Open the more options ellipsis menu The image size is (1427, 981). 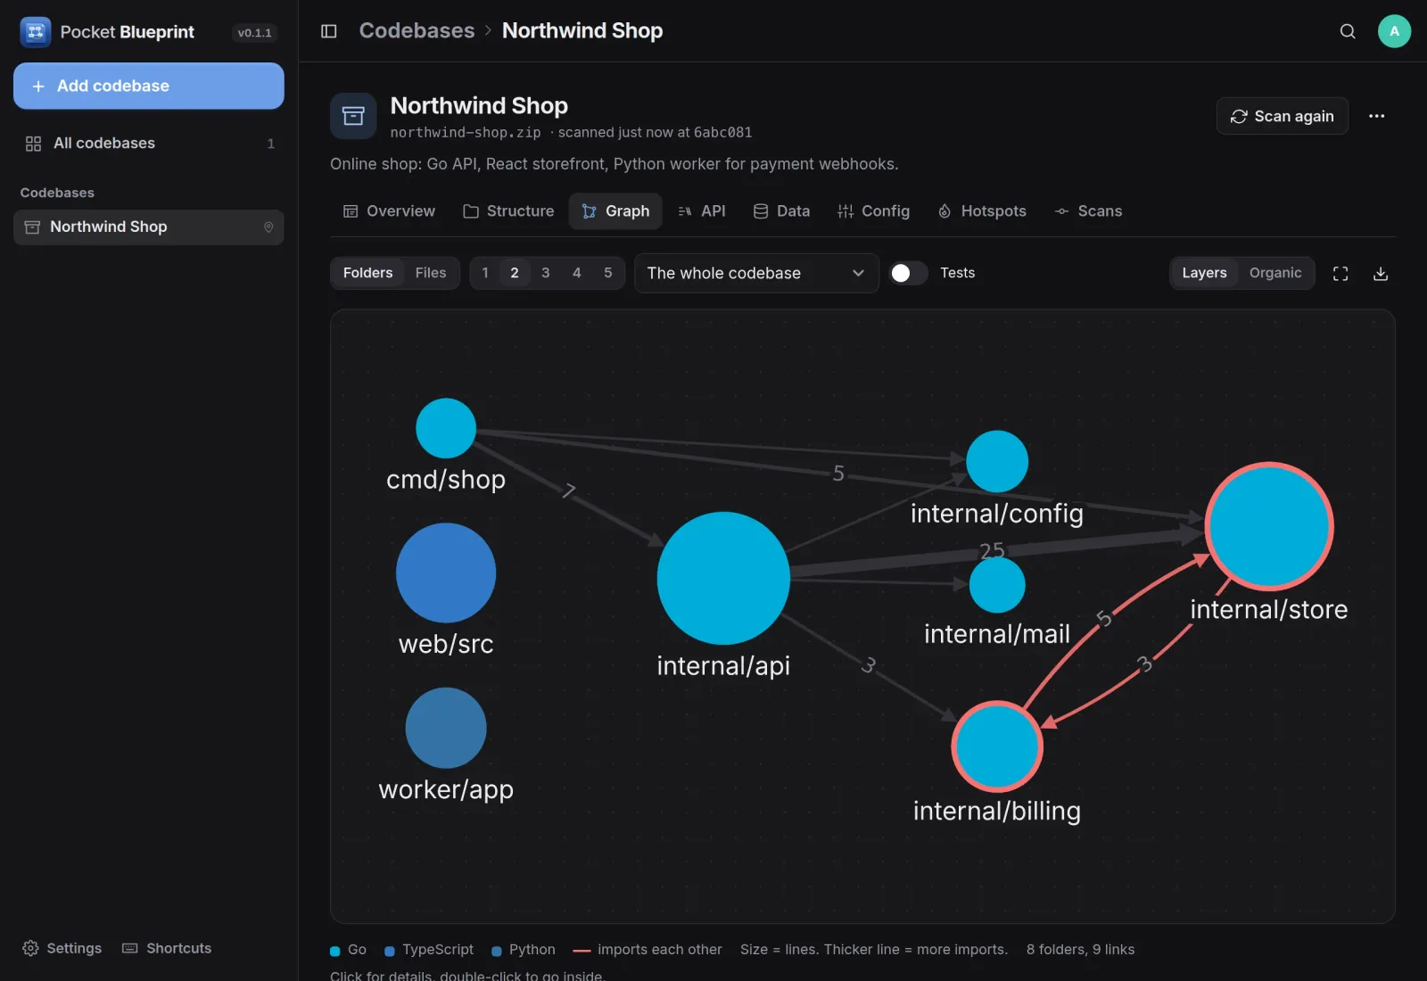(1377, 116)
